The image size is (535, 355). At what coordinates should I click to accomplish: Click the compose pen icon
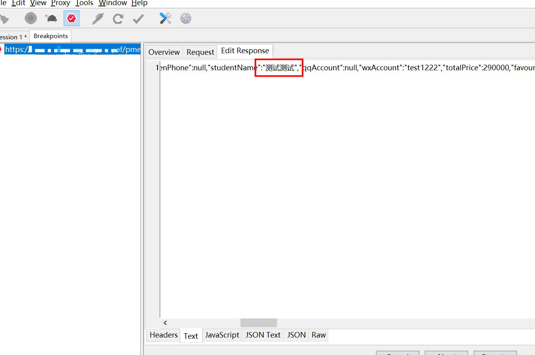pos(98,18)
